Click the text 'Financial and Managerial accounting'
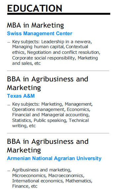 pos(50,115)
